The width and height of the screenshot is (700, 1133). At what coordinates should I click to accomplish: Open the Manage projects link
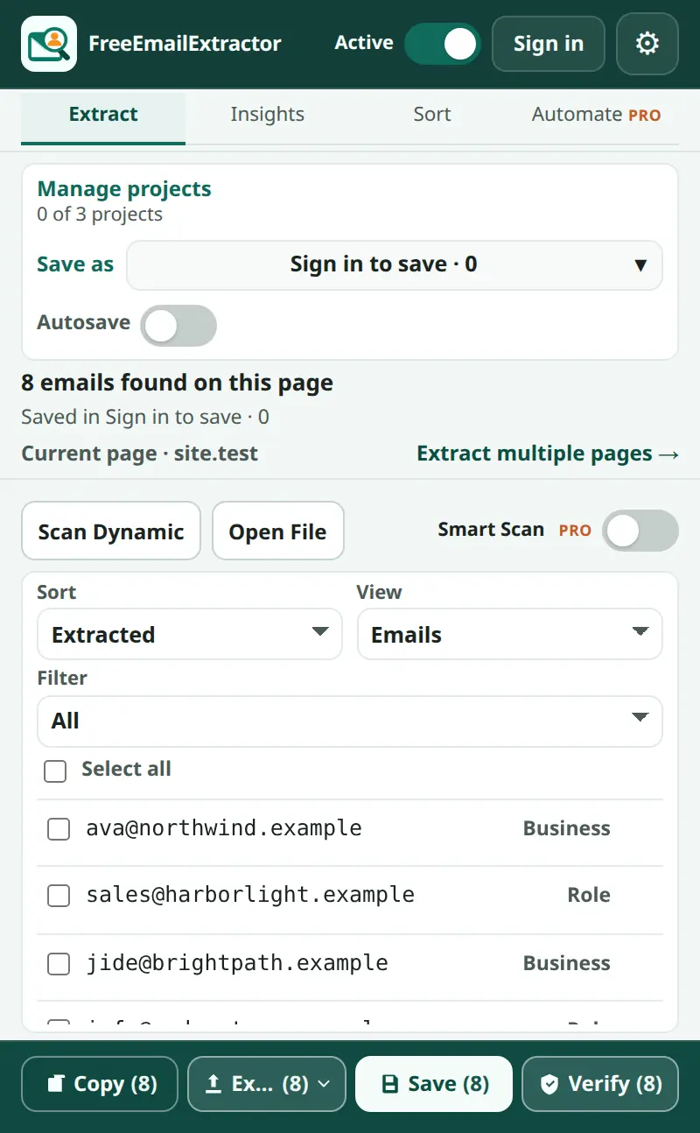coord(124,189)
